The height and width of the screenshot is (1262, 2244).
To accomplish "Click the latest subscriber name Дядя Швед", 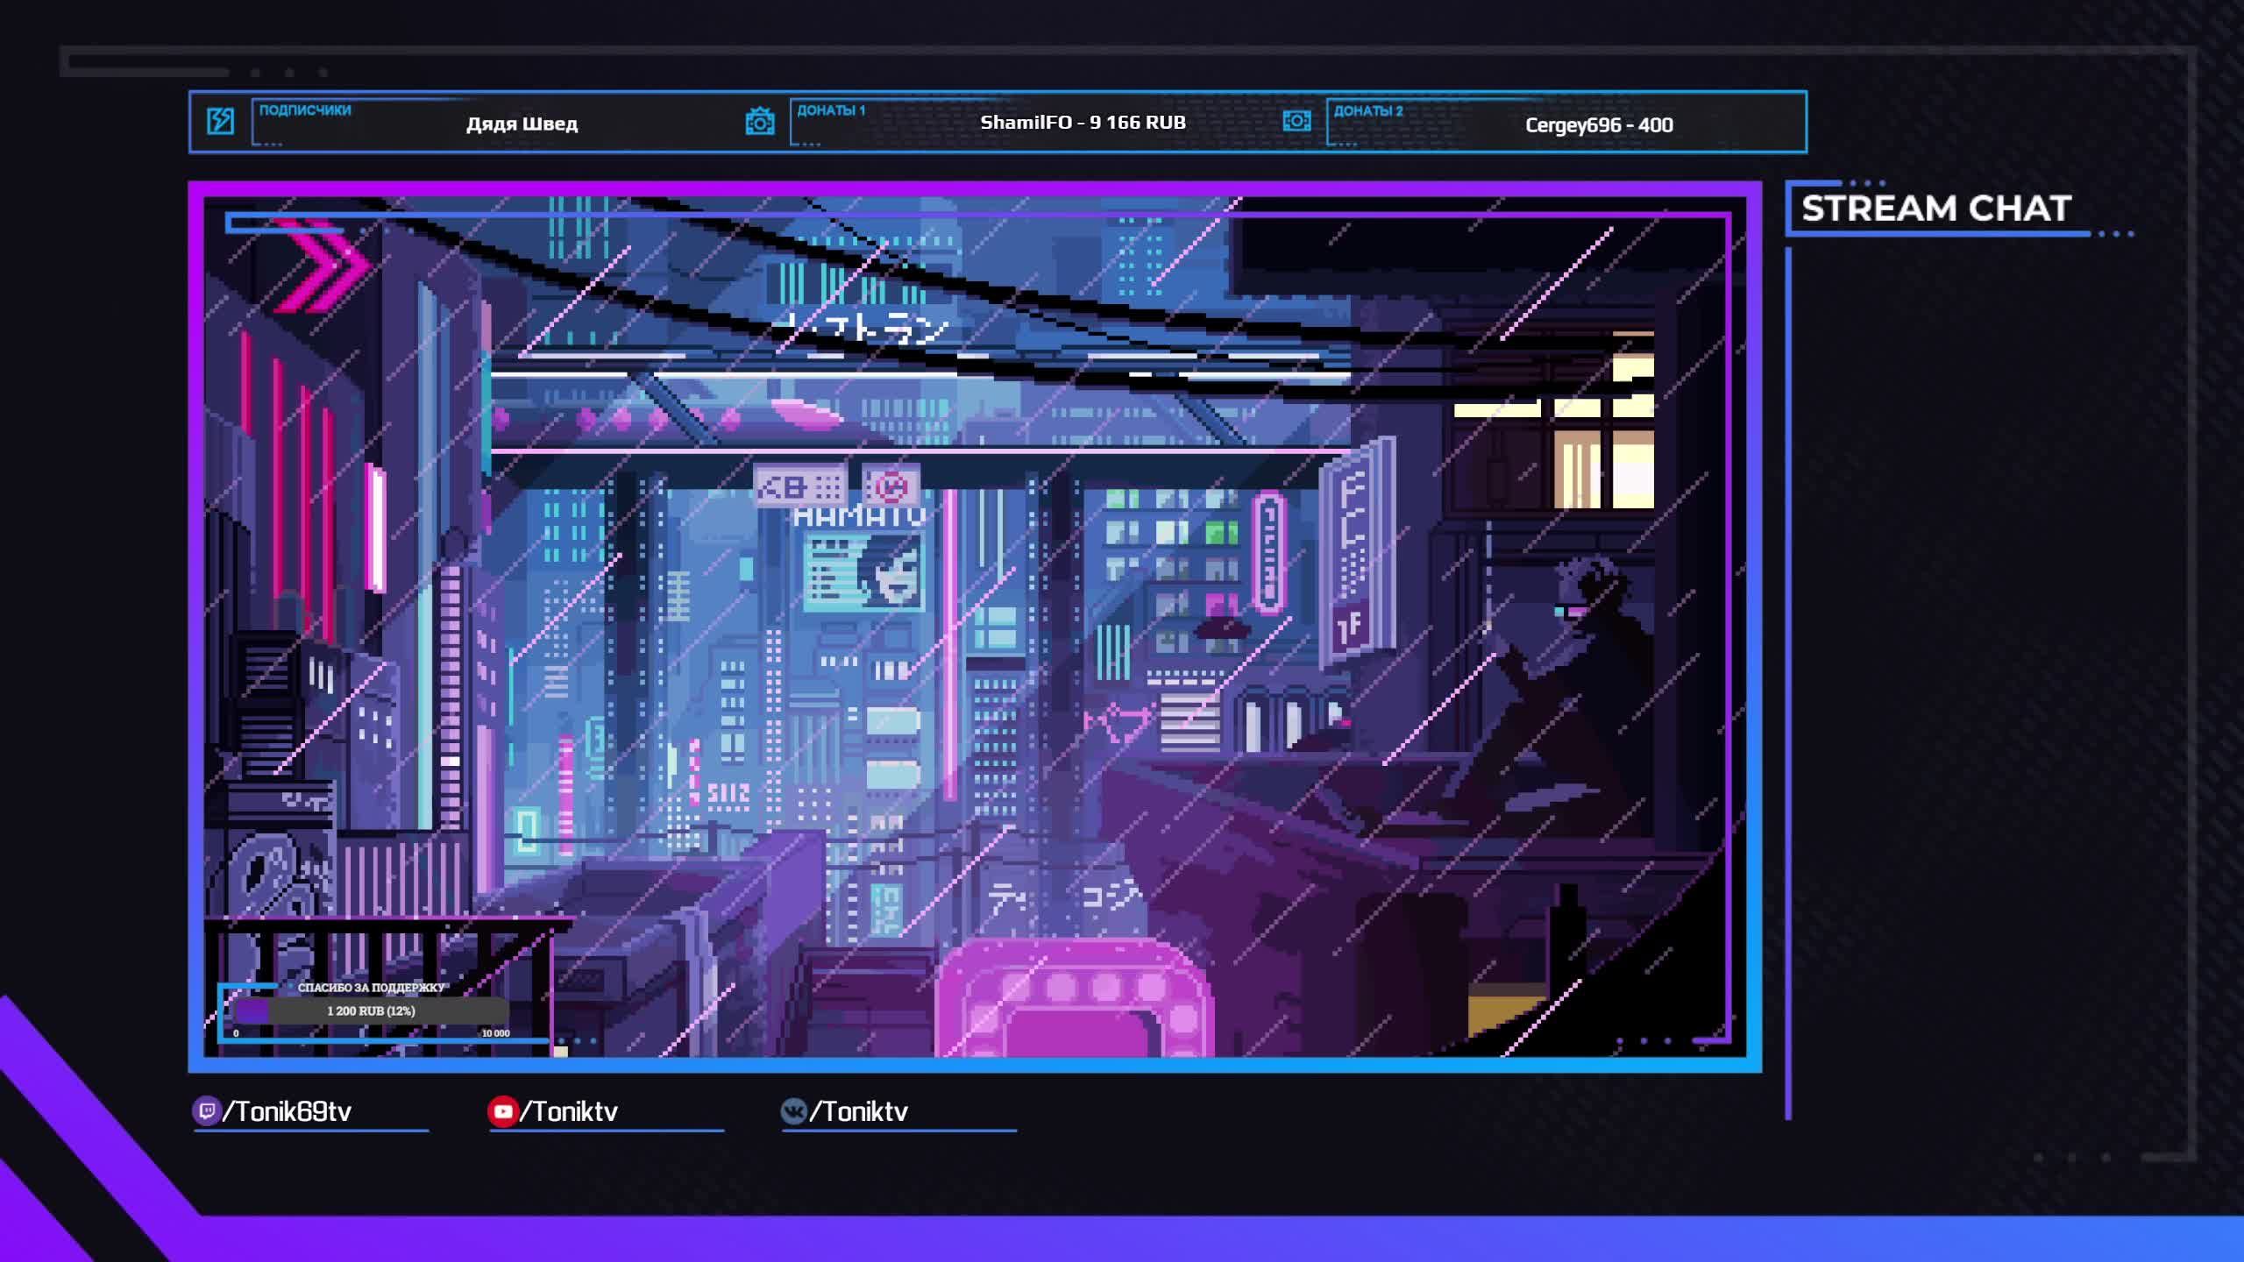I will tap(522, 124).
